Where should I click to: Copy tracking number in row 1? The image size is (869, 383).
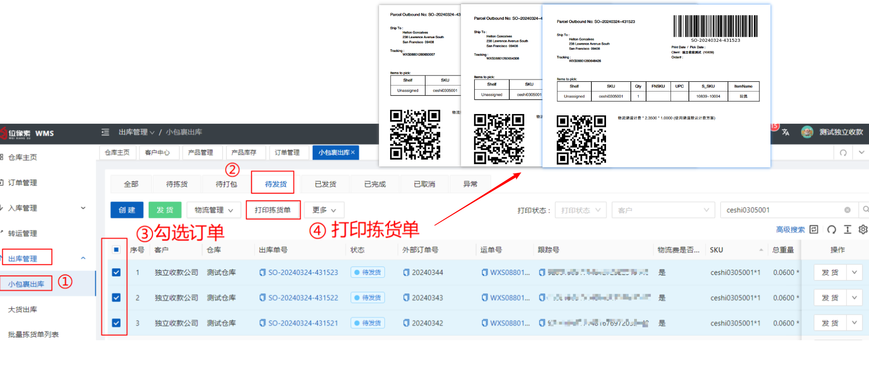[542, 273]
